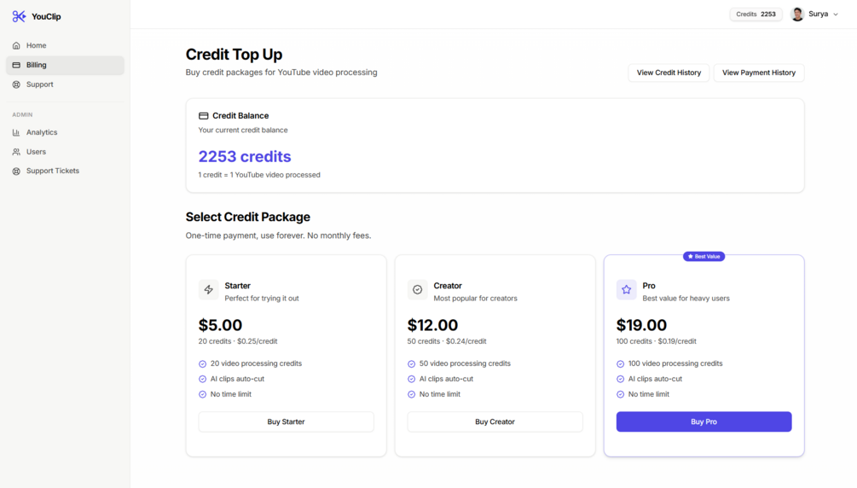
Task: Click the Credit Balance card icon
Action: [x=204, y=116]
